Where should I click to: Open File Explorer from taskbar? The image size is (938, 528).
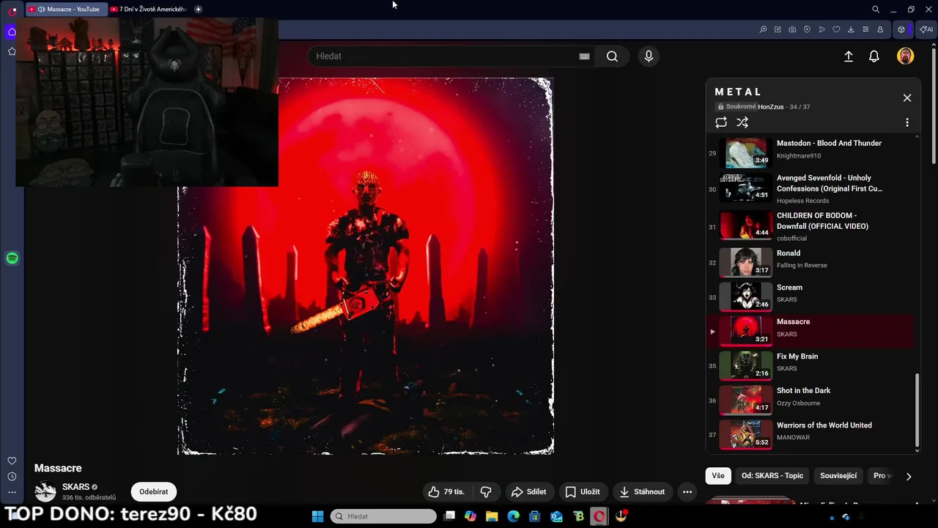coord(492,516)
